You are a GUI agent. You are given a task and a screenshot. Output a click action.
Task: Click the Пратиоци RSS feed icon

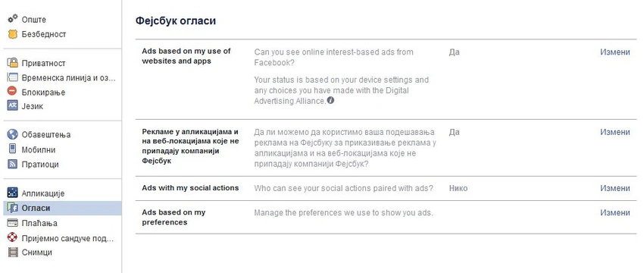(x=13, y=164)
